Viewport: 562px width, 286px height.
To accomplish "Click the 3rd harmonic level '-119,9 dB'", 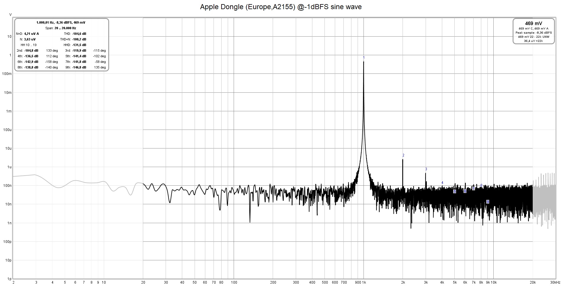I will 79,50.
